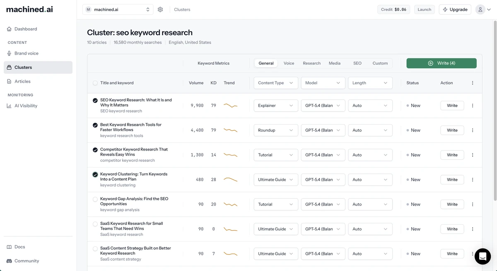497x271 pixels.
Task: Switch to the General tab
Action: point(266,63)
